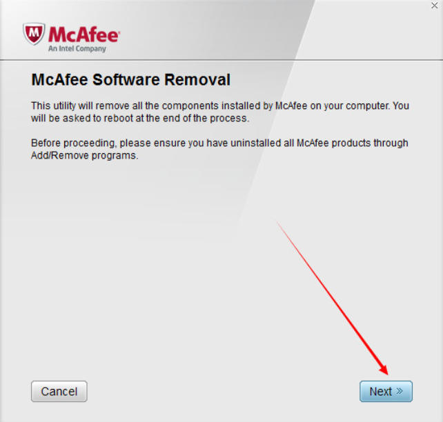Click the divider line below the header
Image resolution: width=443 pixels, height=422 pixels.
pos(221,60)
